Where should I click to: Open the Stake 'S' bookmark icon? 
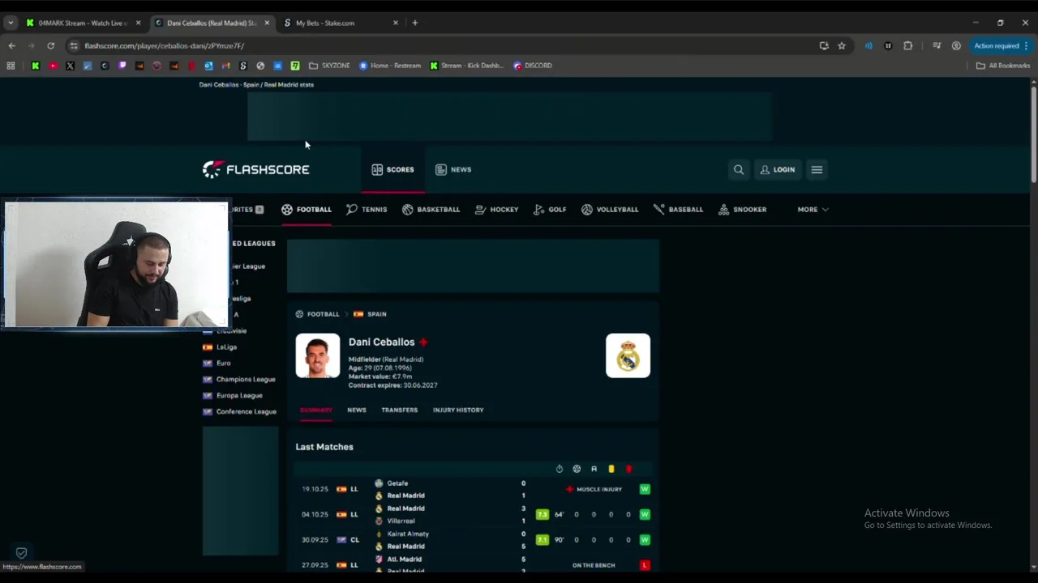[242, 66]
